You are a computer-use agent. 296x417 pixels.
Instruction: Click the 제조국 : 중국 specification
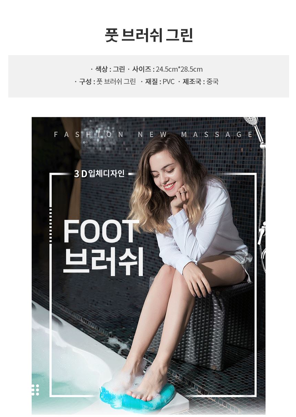tap(200, 82)
